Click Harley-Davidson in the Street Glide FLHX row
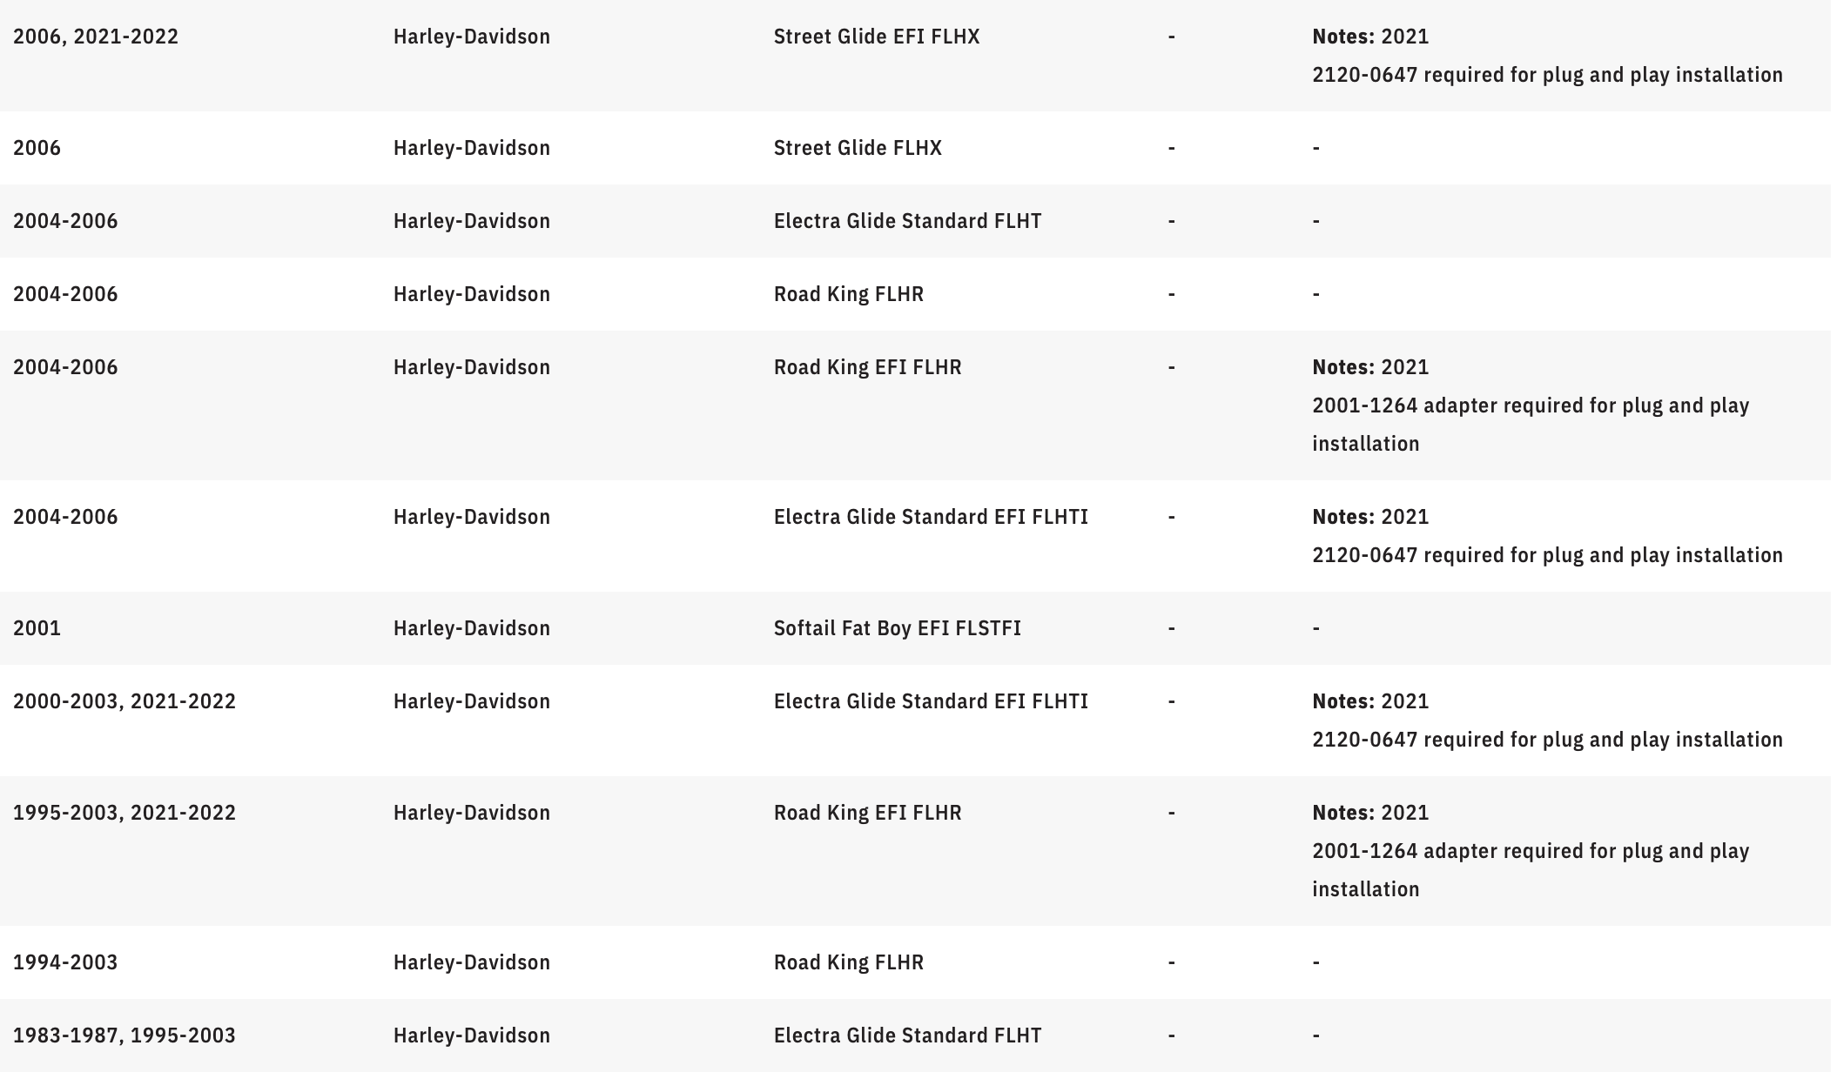1837x1079 pixels. [472, 148]
